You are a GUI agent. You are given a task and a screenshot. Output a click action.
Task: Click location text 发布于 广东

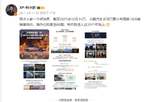click(48, 13)
